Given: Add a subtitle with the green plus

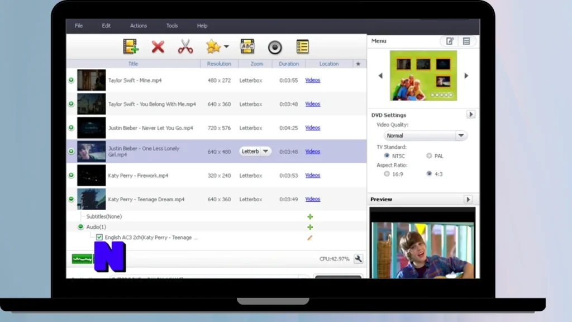Looking at the screenshot, I should pyautogui.click(x=310, y=217).
